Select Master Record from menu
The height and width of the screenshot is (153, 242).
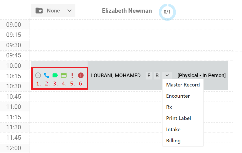point(183,85)
